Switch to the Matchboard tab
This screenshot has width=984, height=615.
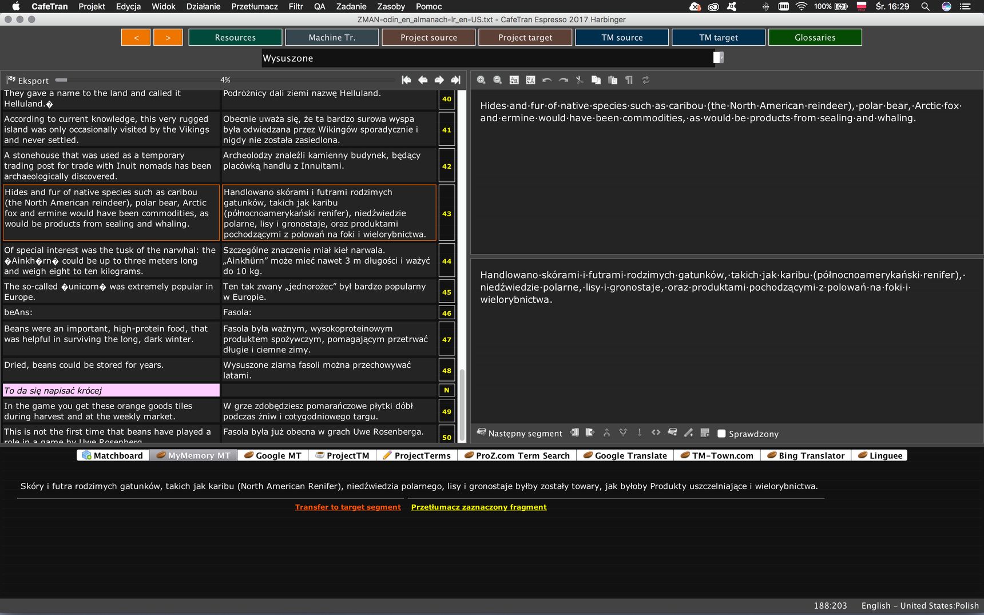coord(113,455)
